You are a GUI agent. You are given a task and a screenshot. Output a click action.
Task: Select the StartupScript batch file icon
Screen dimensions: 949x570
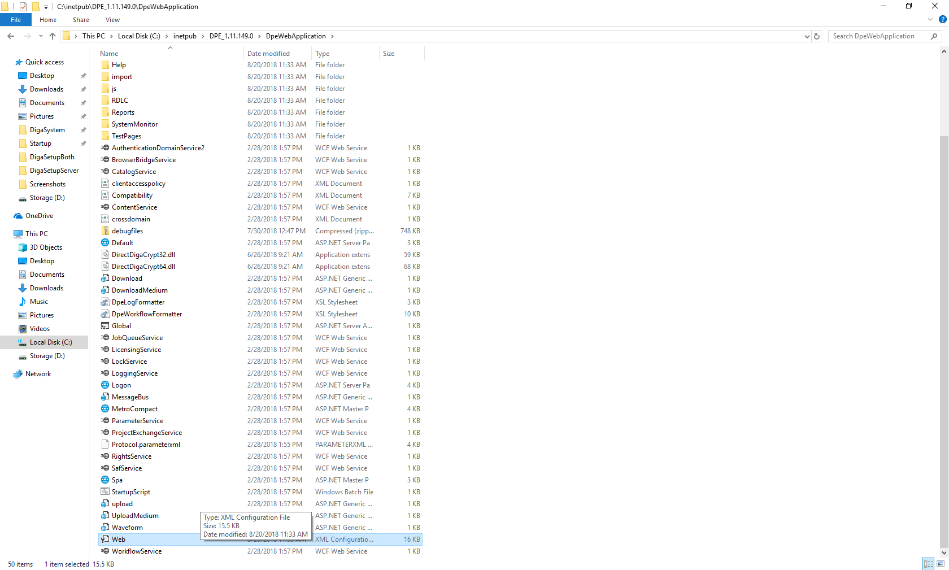pos(105,492)
